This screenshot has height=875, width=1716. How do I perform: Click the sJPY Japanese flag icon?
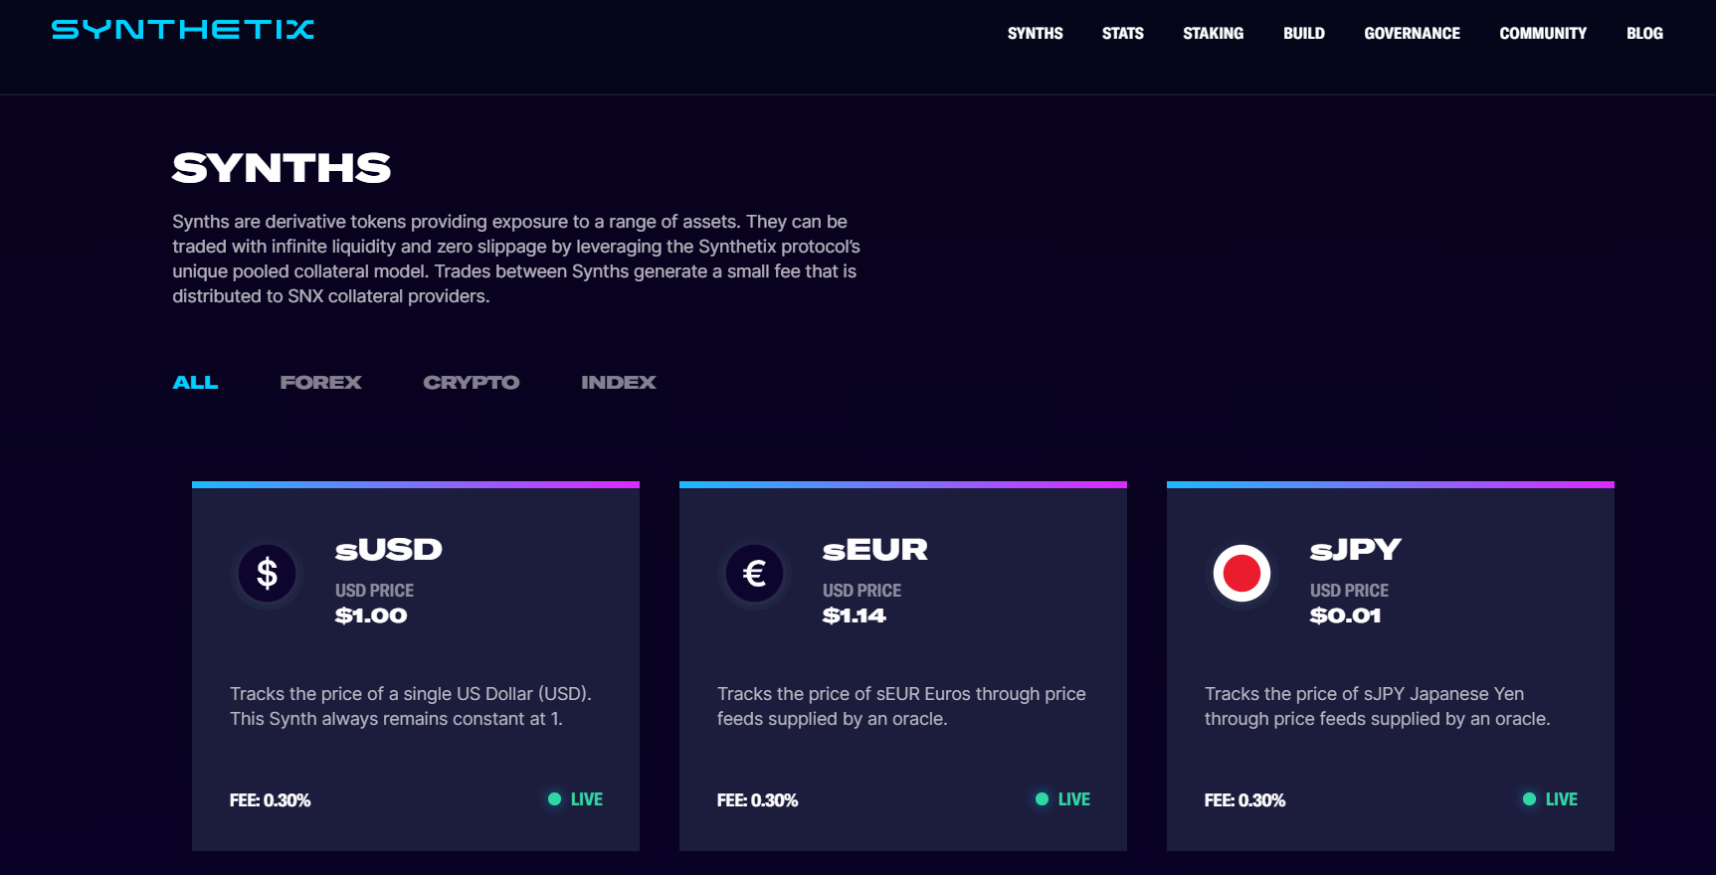click(x=1241, y=574)
